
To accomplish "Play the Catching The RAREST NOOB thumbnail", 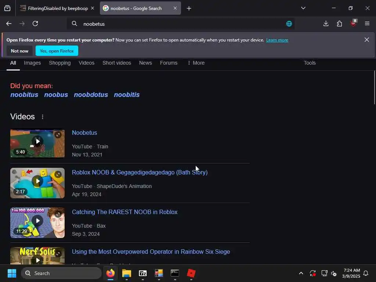I will coord(37,223).
